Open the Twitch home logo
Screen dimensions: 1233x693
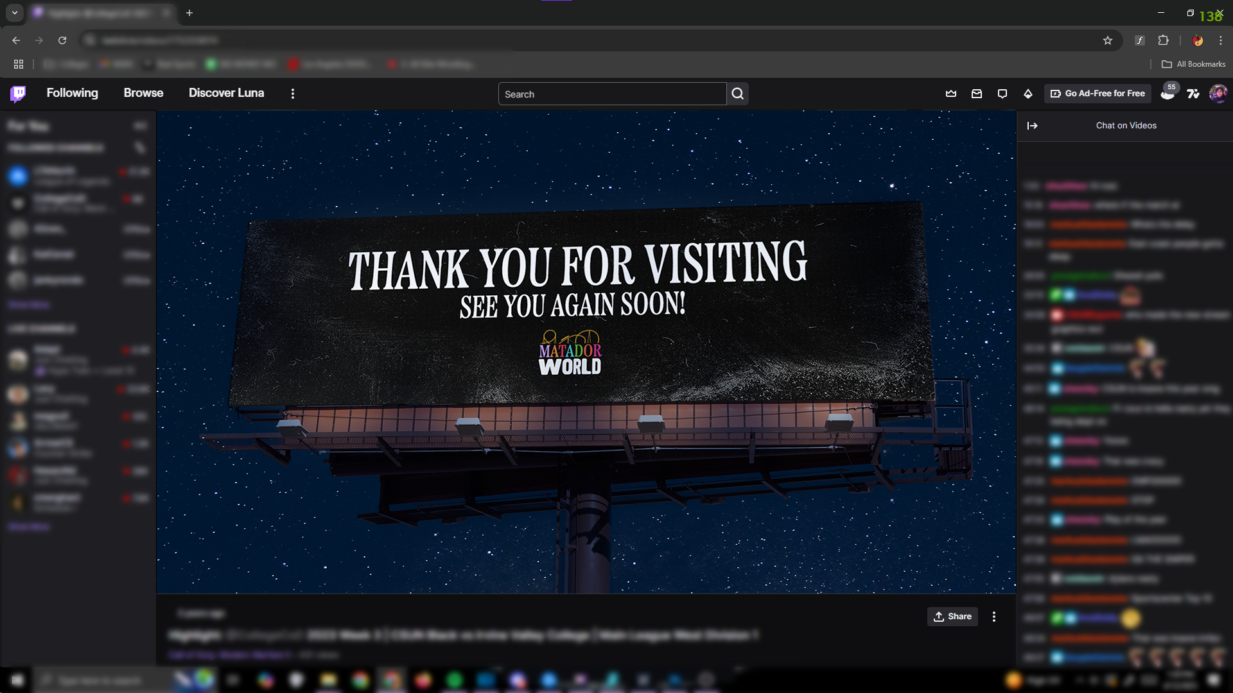18,94
